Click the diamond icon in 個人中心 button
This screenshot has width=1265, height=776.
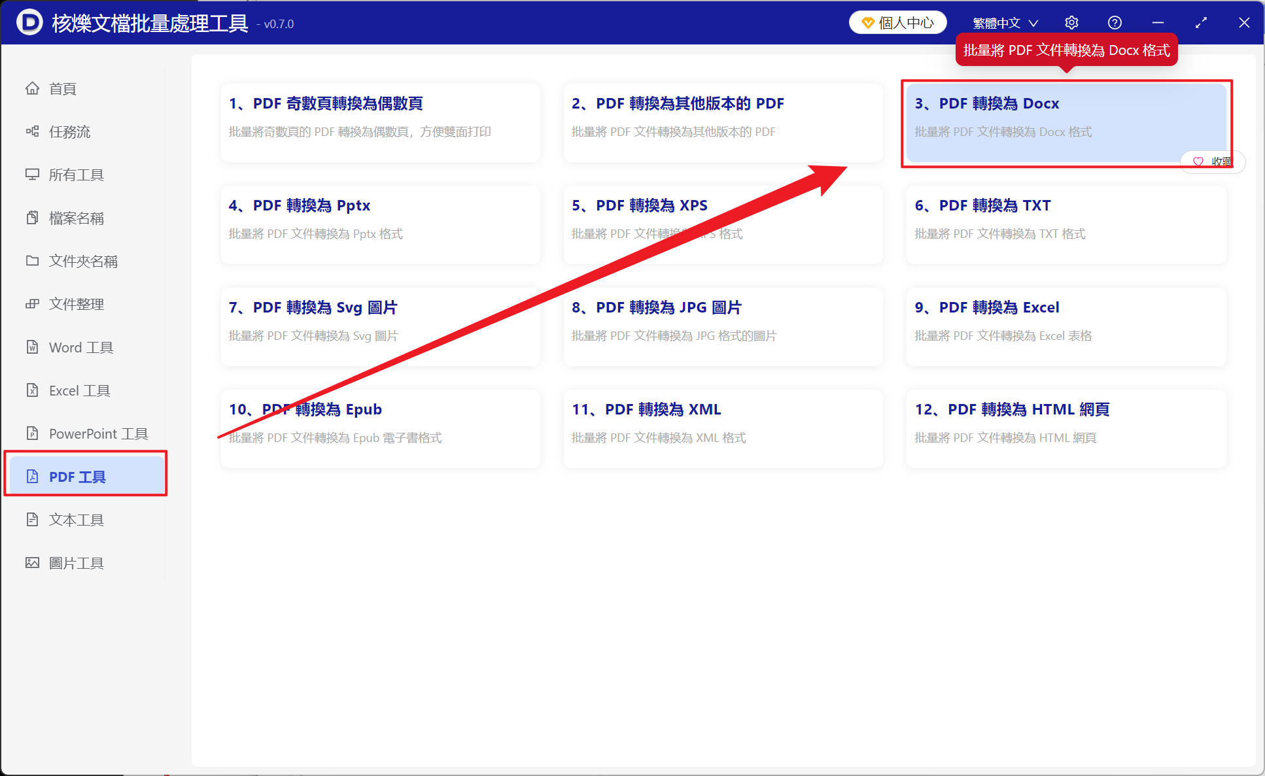[x=868, y=23]
